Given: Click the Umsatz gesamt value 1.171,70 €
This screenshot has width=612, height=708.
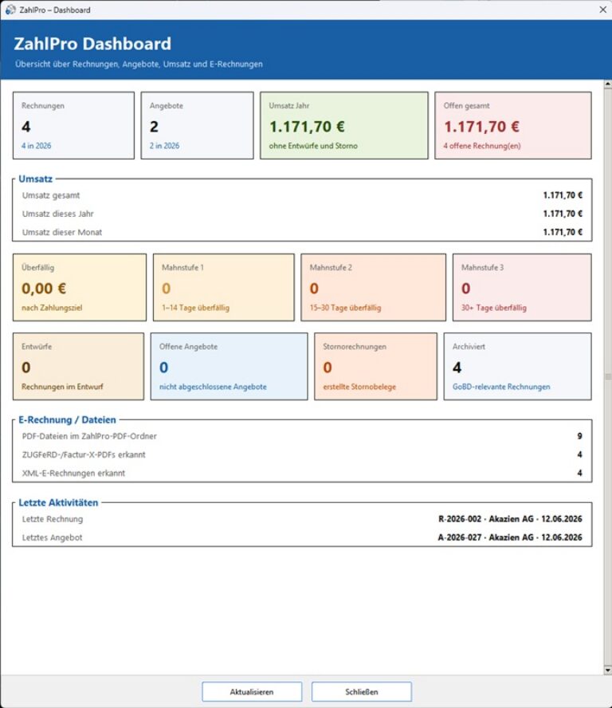Looking at the screenshot, I should coord(563,195).
